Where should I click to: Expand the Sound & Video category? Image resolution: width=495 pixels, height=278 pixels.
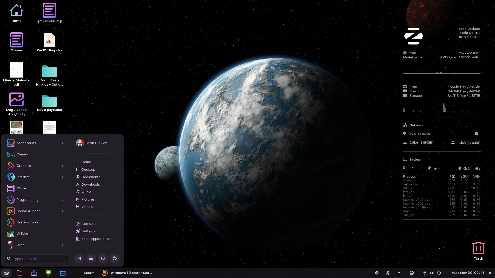point(29,211)
